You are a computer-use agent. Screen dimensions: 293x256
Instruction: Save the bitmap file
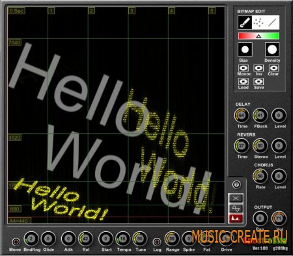pos(258,81)
